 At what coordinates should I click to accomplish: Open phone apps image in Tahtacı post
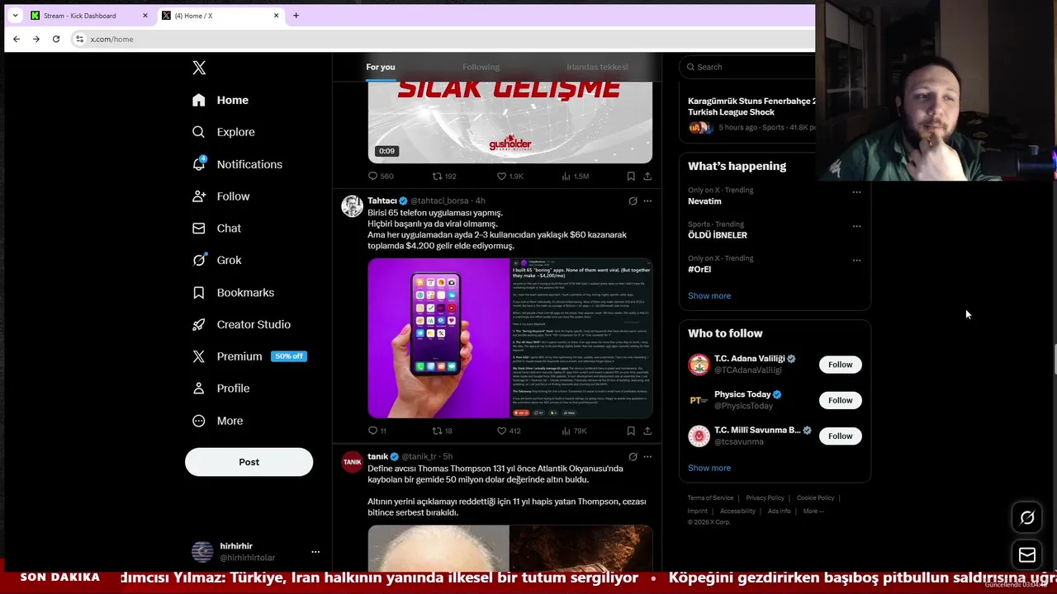pos(438,338)
